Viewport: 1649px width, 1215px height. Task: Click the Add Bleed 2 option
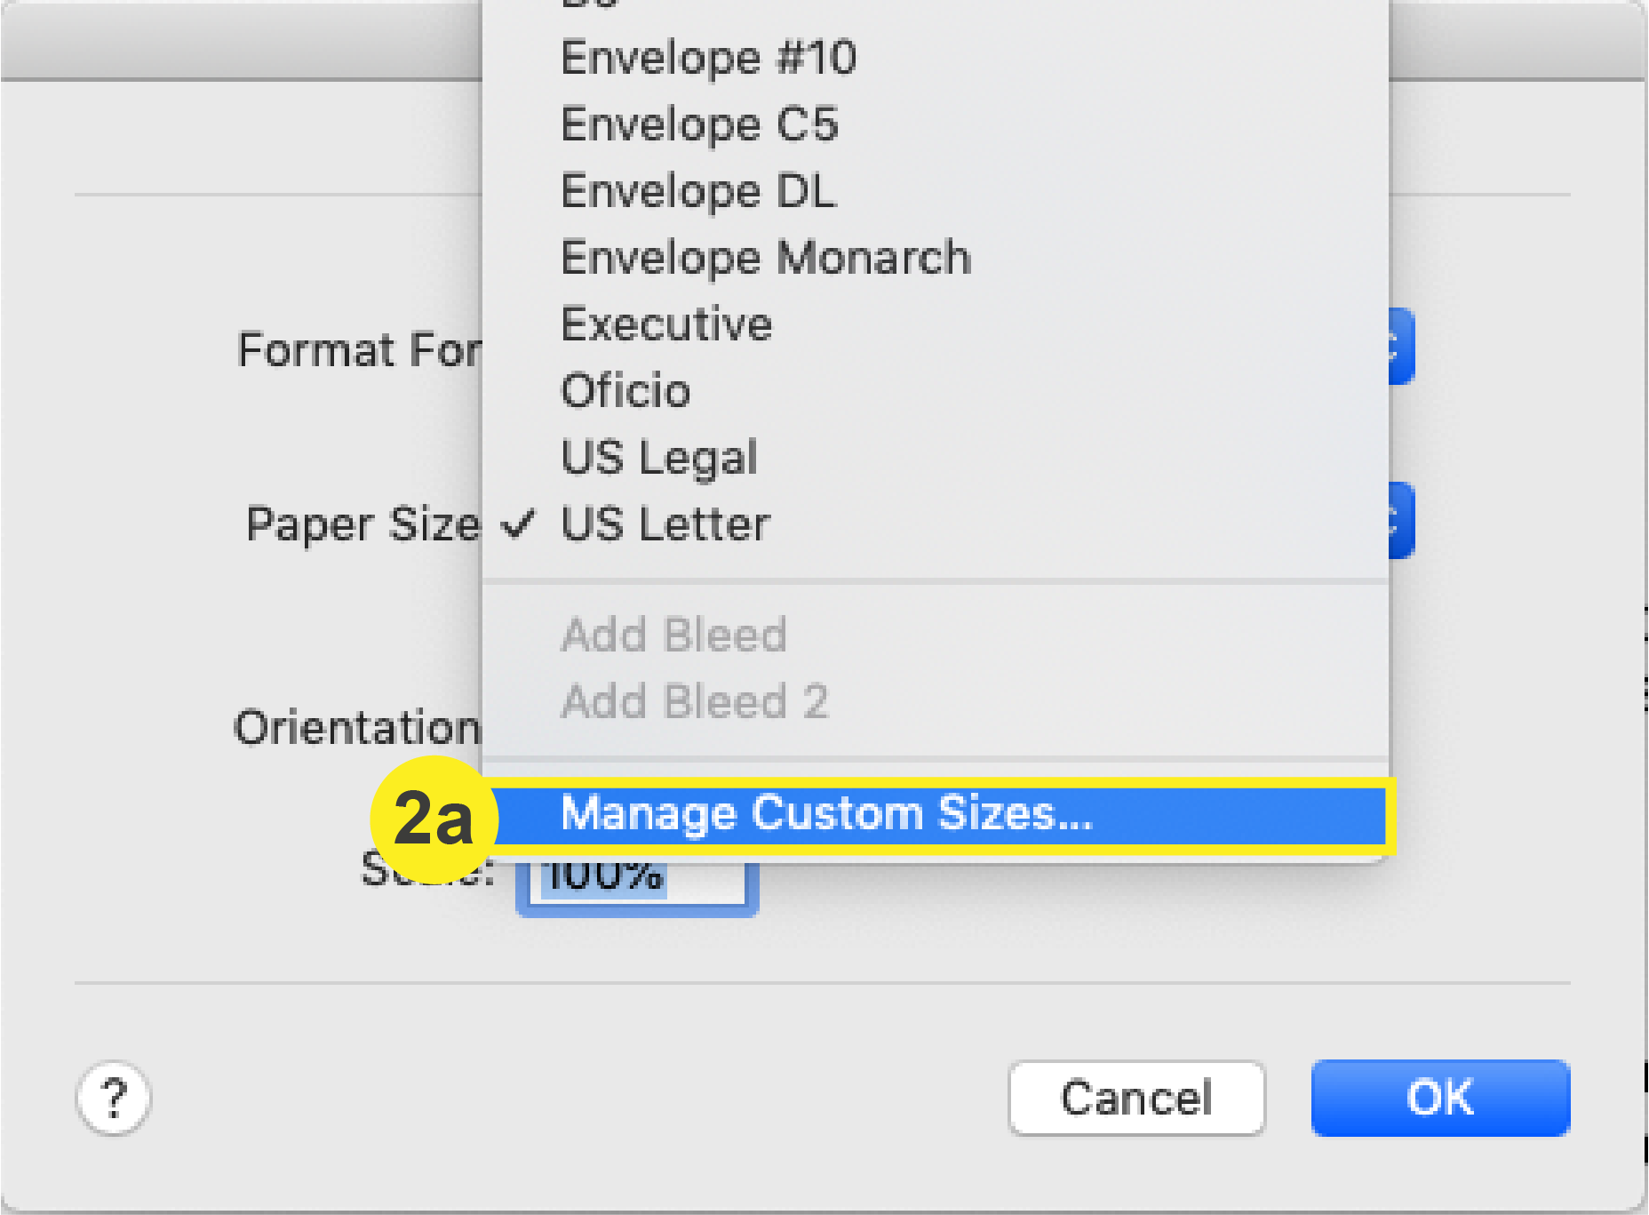(x=694, y=701)
